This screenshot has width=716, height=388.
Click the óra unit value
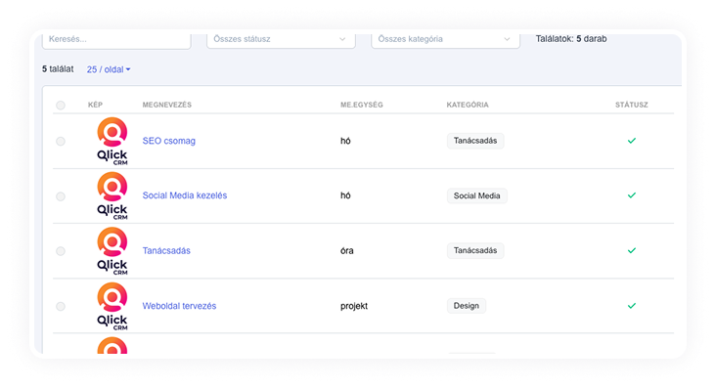[x=346, y=250]
